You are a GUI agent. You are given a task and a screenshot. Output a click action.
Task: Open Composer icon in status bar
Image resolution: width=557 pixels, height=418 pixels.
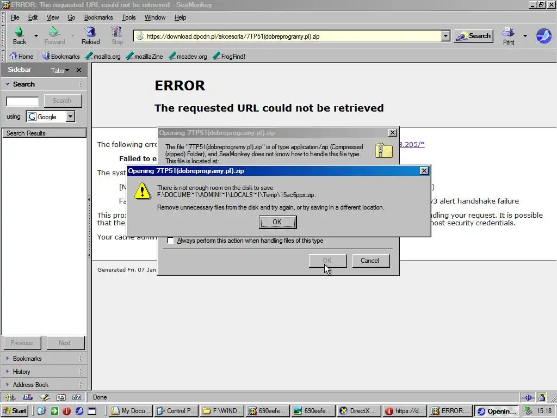pyautogui.click(x=45, y=397)
